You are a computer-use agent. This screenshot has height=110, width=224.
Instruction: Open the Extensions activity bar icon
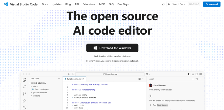(25, 107)
